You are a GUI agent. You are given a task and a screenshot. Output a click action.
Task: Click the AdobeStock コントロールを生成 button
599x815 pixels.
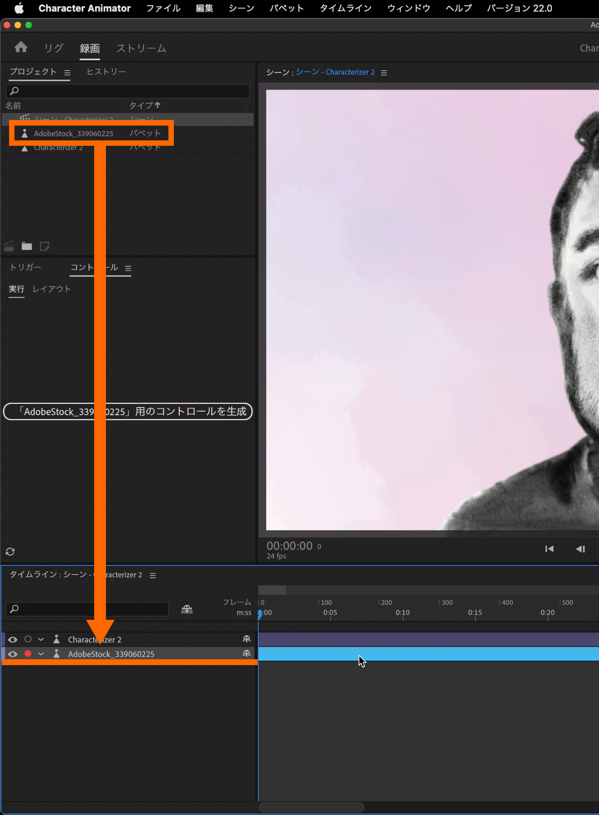[x=128, y=412]
